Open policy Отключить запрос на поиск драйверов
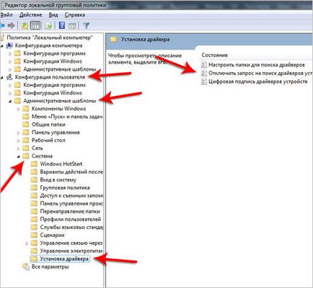The height and width of the screenshot is (288, 313). (260, 73)
